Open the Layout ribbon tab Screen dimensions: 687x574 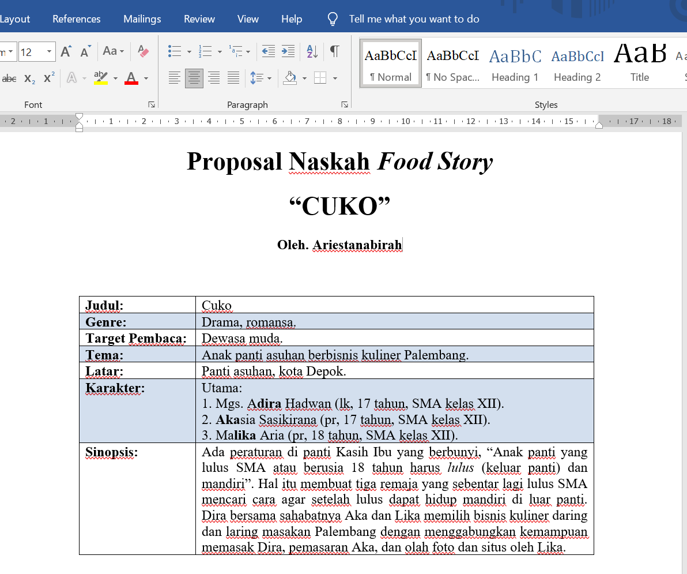click(x=15, y=19)
